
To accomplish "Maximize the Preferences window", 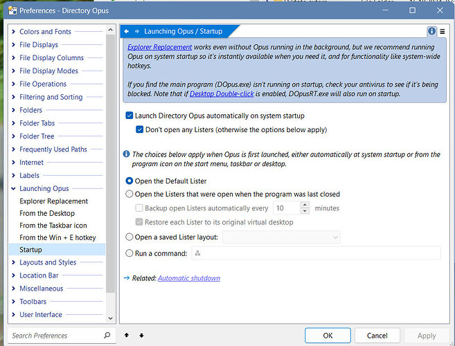I will click(x=412, y=10).
